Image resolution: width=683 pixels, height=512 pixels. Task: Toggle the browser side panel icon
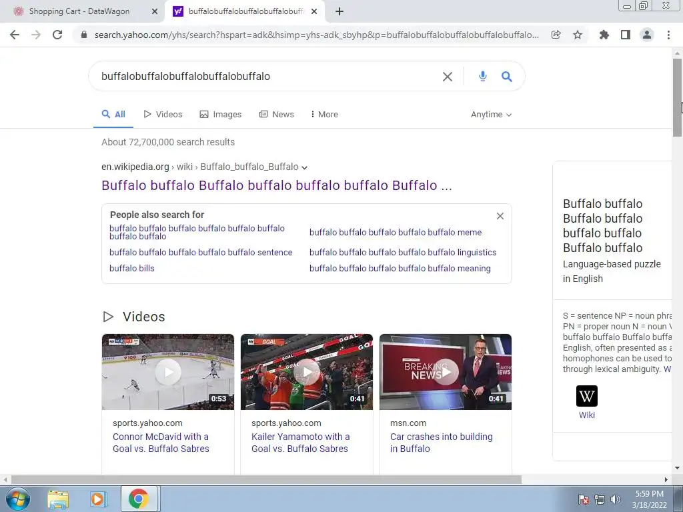[626, 35]
